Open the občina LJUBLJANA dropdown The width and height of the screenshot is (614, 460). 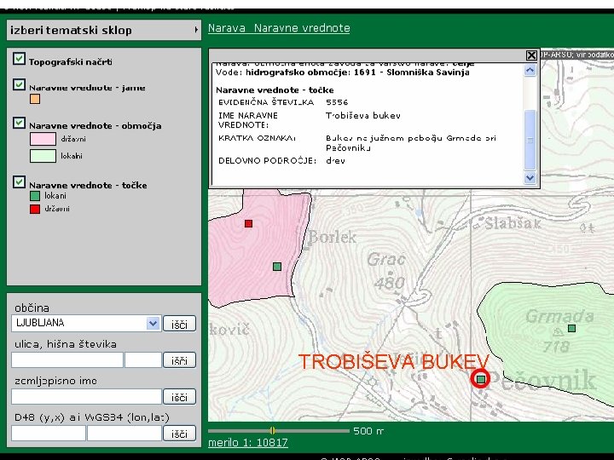153,323
